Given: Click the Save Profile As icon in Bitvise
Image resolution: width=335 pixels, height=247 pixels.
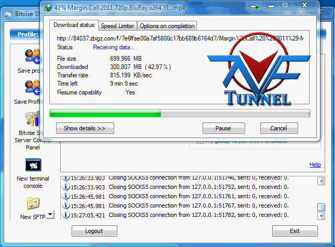Looking at the screenshot, I should coord(33,87).
